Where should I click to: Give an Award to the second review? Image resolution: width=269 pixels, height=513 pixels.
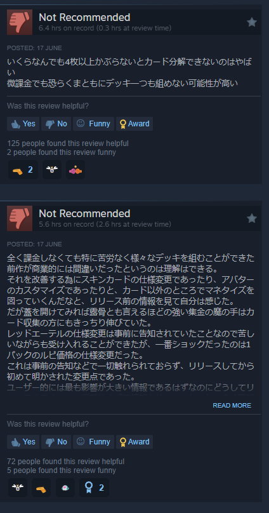tap(134, 442)
